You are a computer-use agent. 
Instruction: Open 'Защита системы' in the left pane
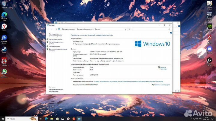tap(54, 46)
